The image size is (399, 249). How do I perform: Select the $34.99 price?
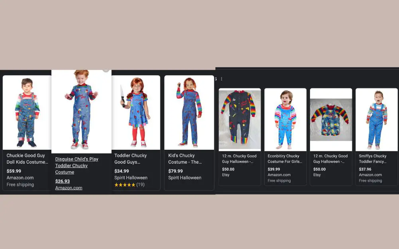pyautogui.click(x=122, y=171)
